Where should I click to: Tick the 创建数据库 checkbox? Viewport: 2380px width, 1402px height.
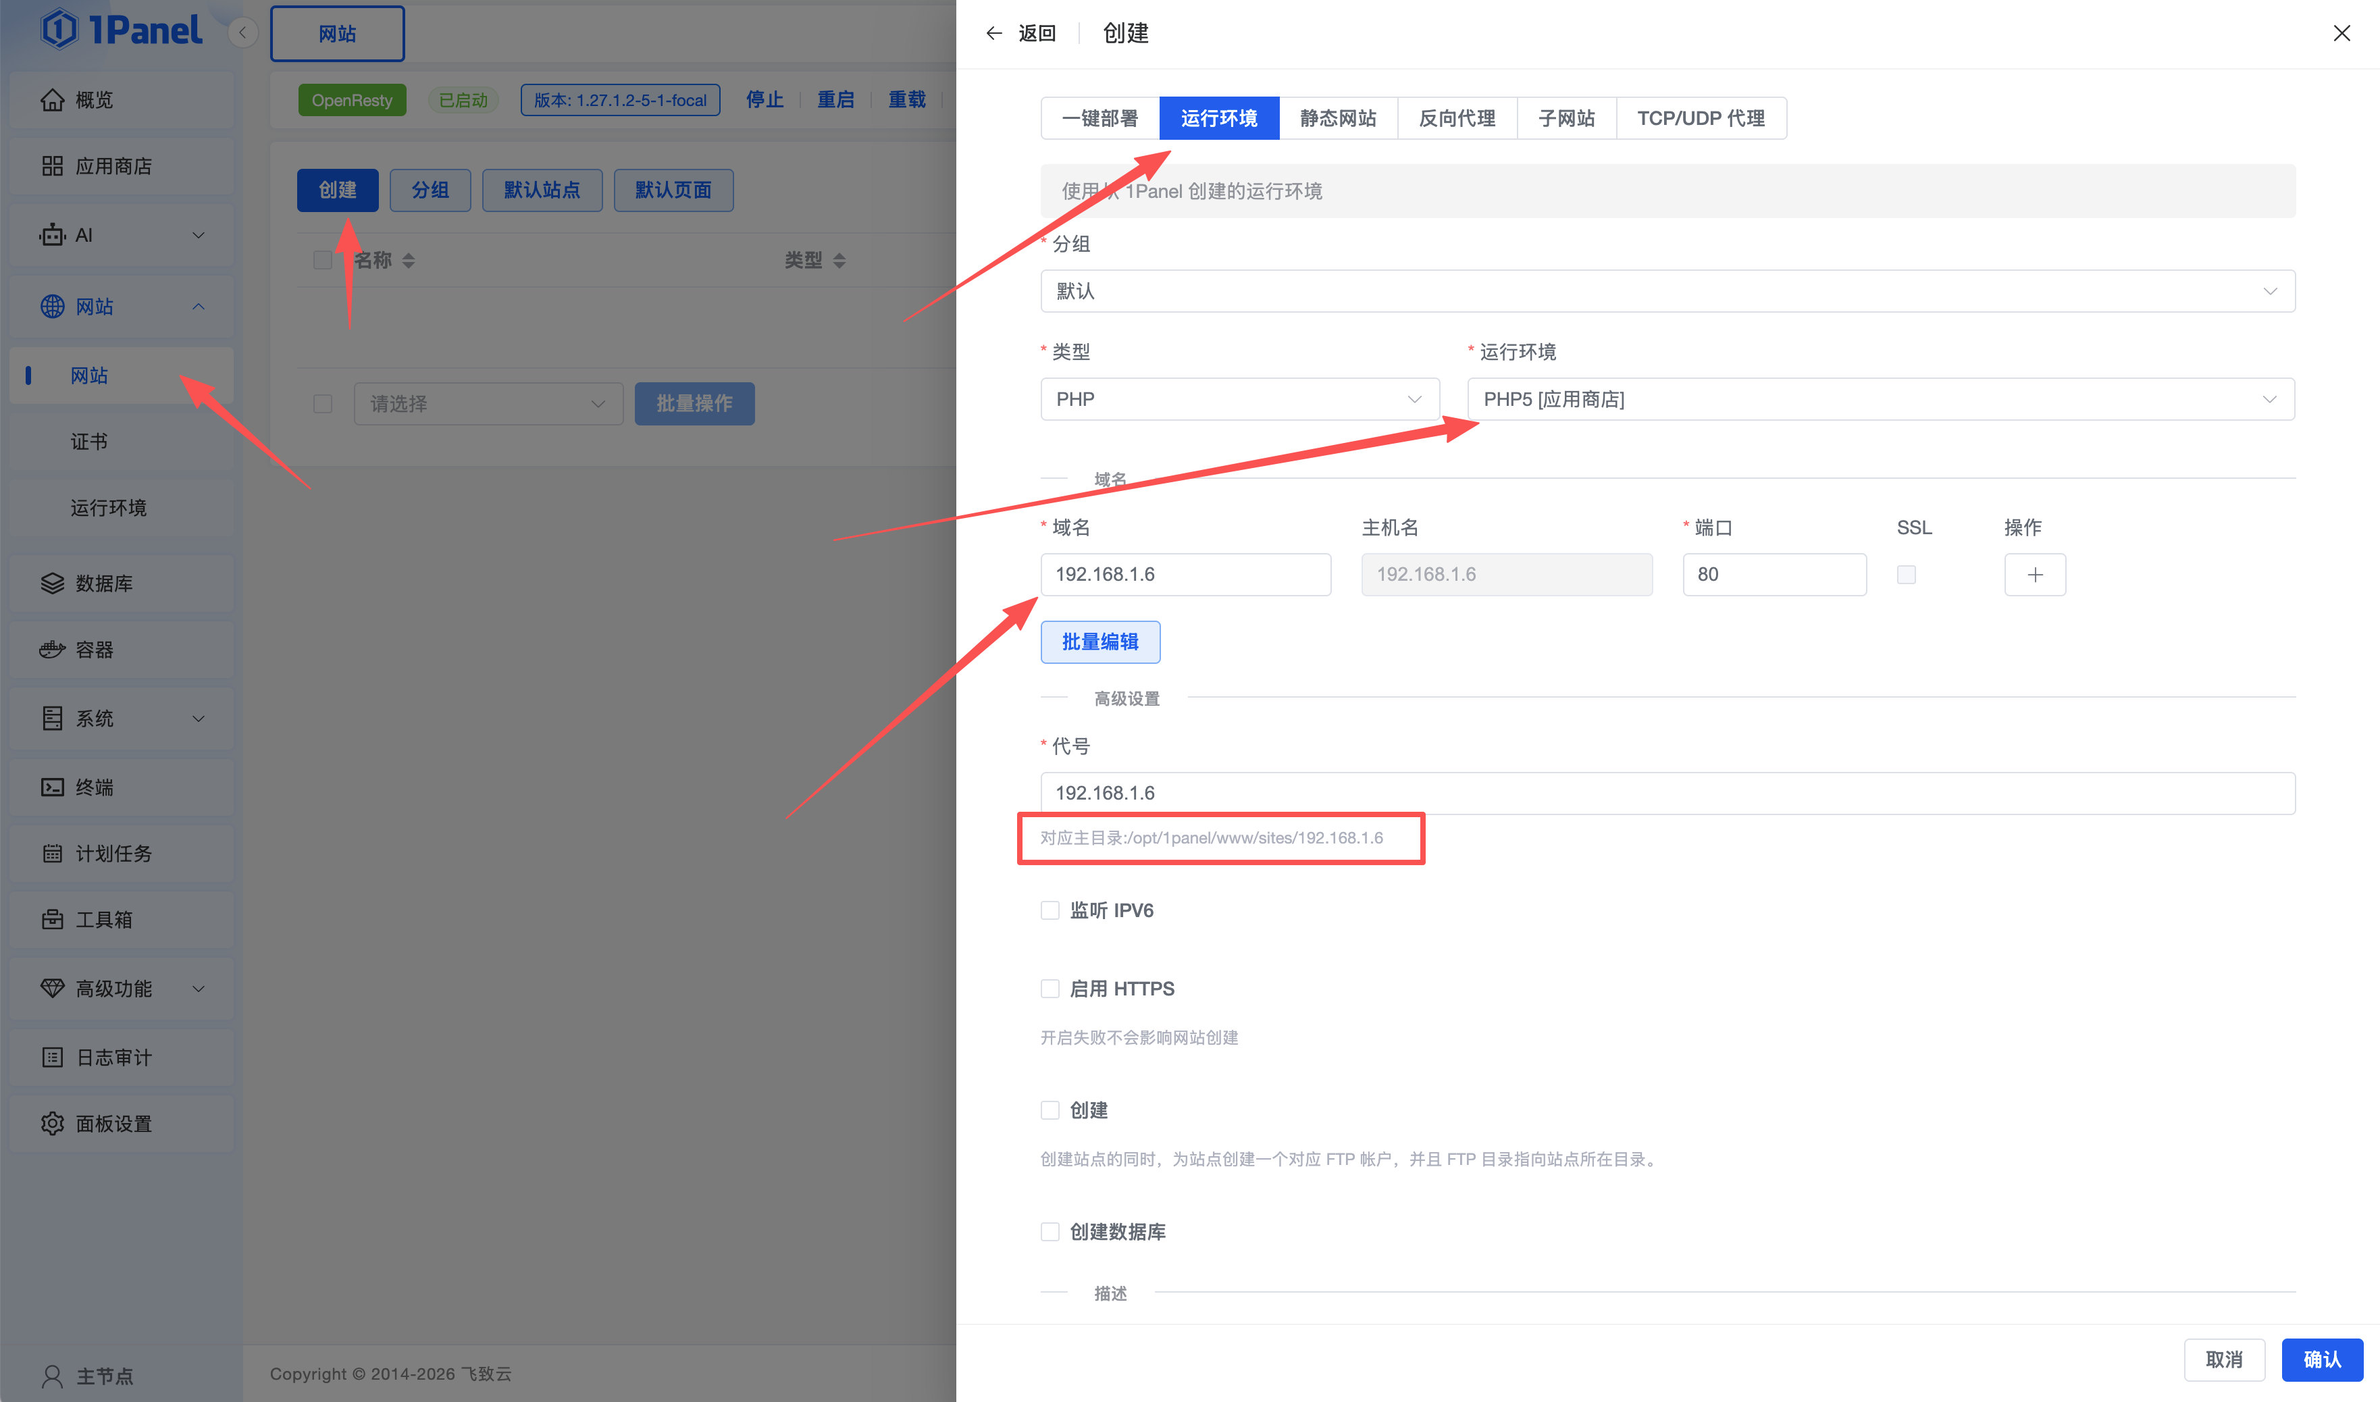pyautogui.click(x=1050, y=1232)
